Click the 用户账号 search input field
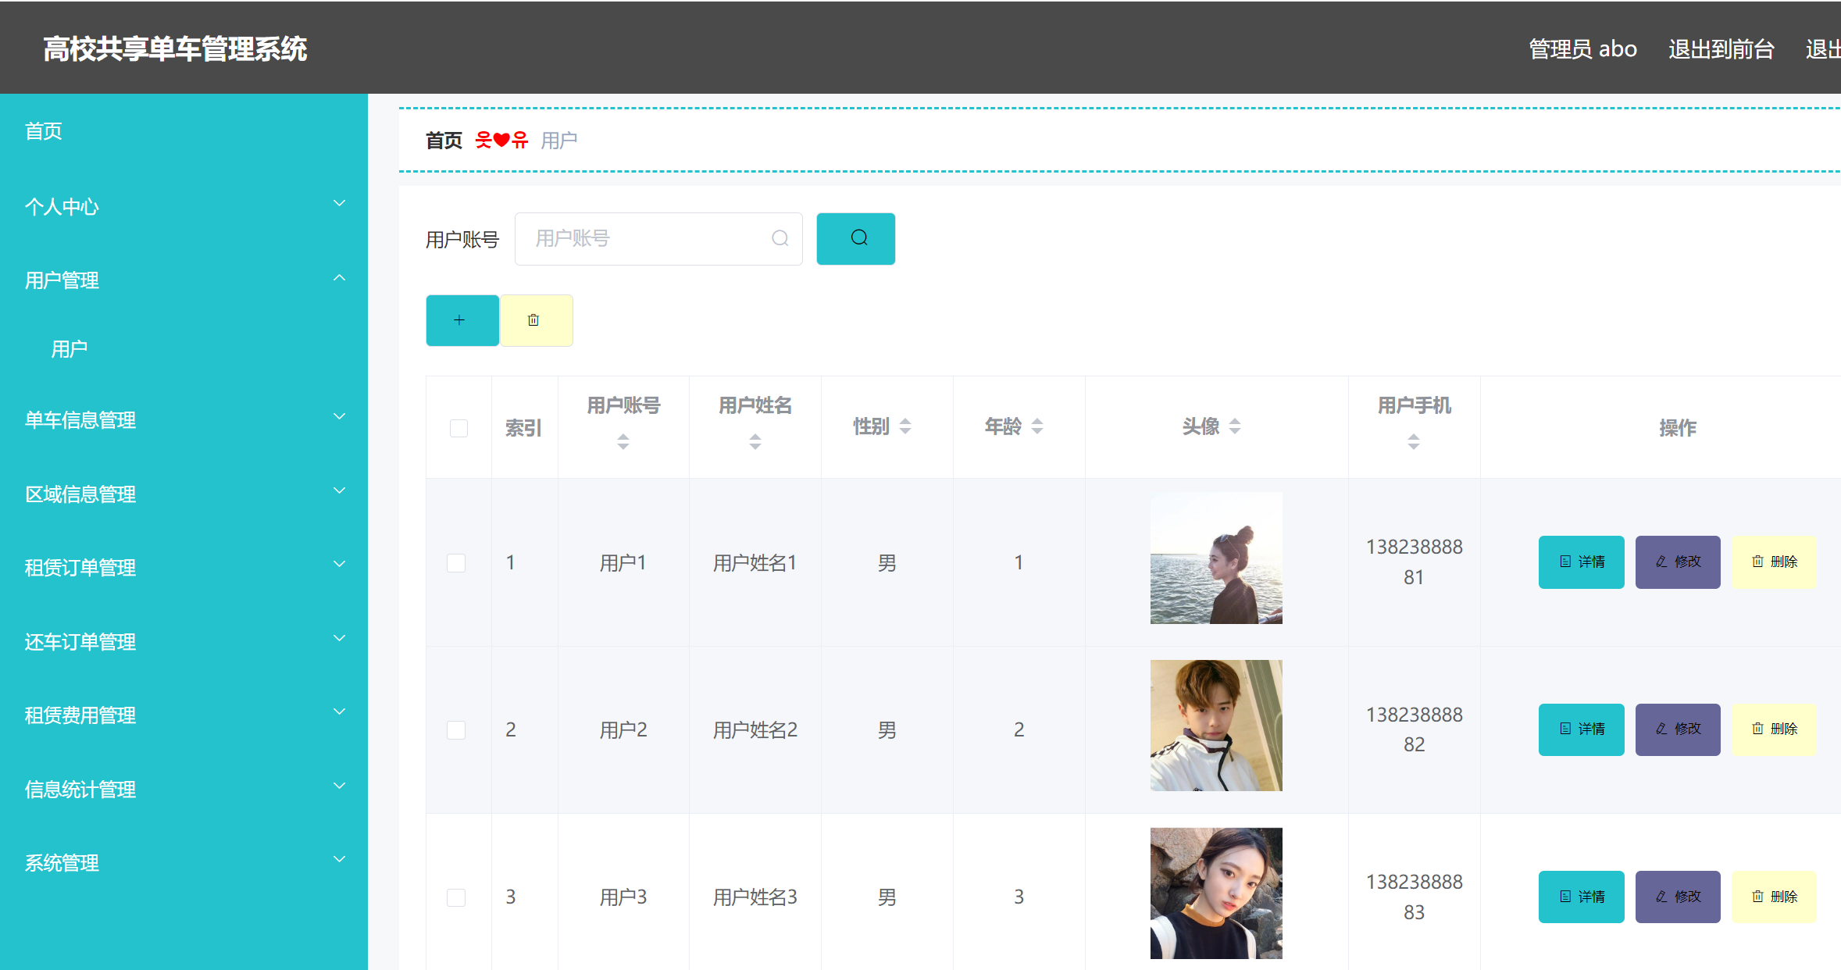This screenshot has height=970, width=1841. 648,238
